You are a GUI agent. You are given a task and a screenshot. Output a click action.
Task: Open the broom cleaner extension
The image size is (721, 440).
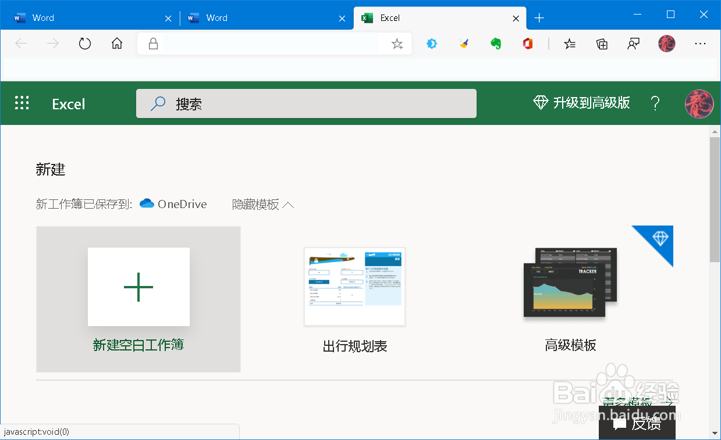tap(464, 44)
